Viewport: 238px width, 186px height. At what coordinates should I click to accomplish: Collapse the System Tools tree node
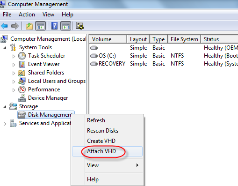pos(5,48)
